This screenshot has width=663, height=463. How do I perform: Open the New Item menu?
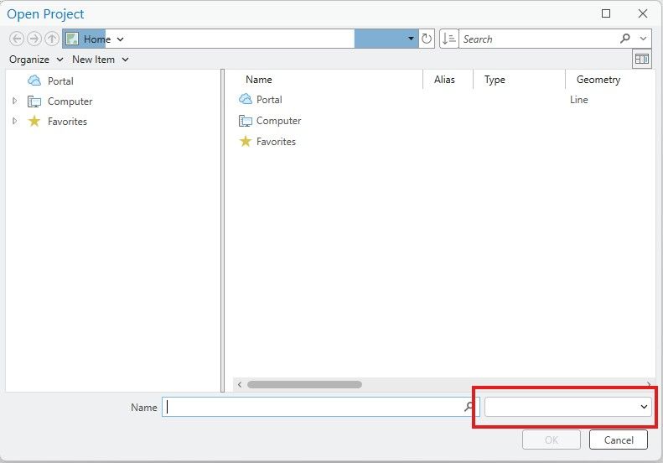pyautogui.click(x=101, y=60)
